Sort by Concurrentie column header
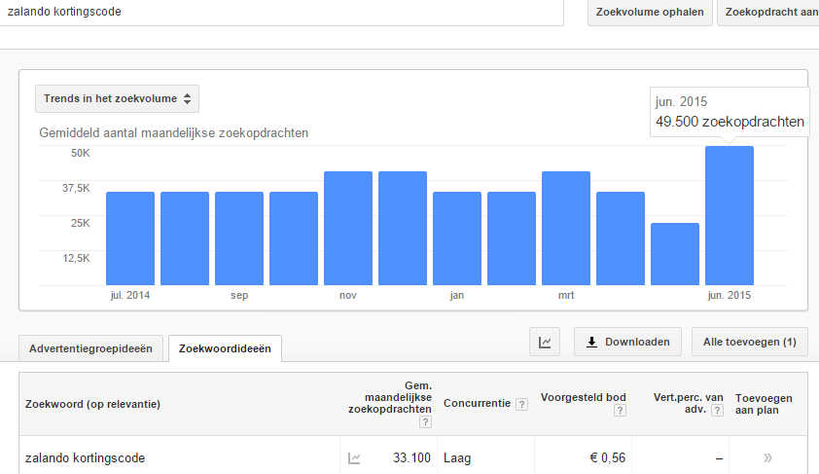 tap(477, 404)
